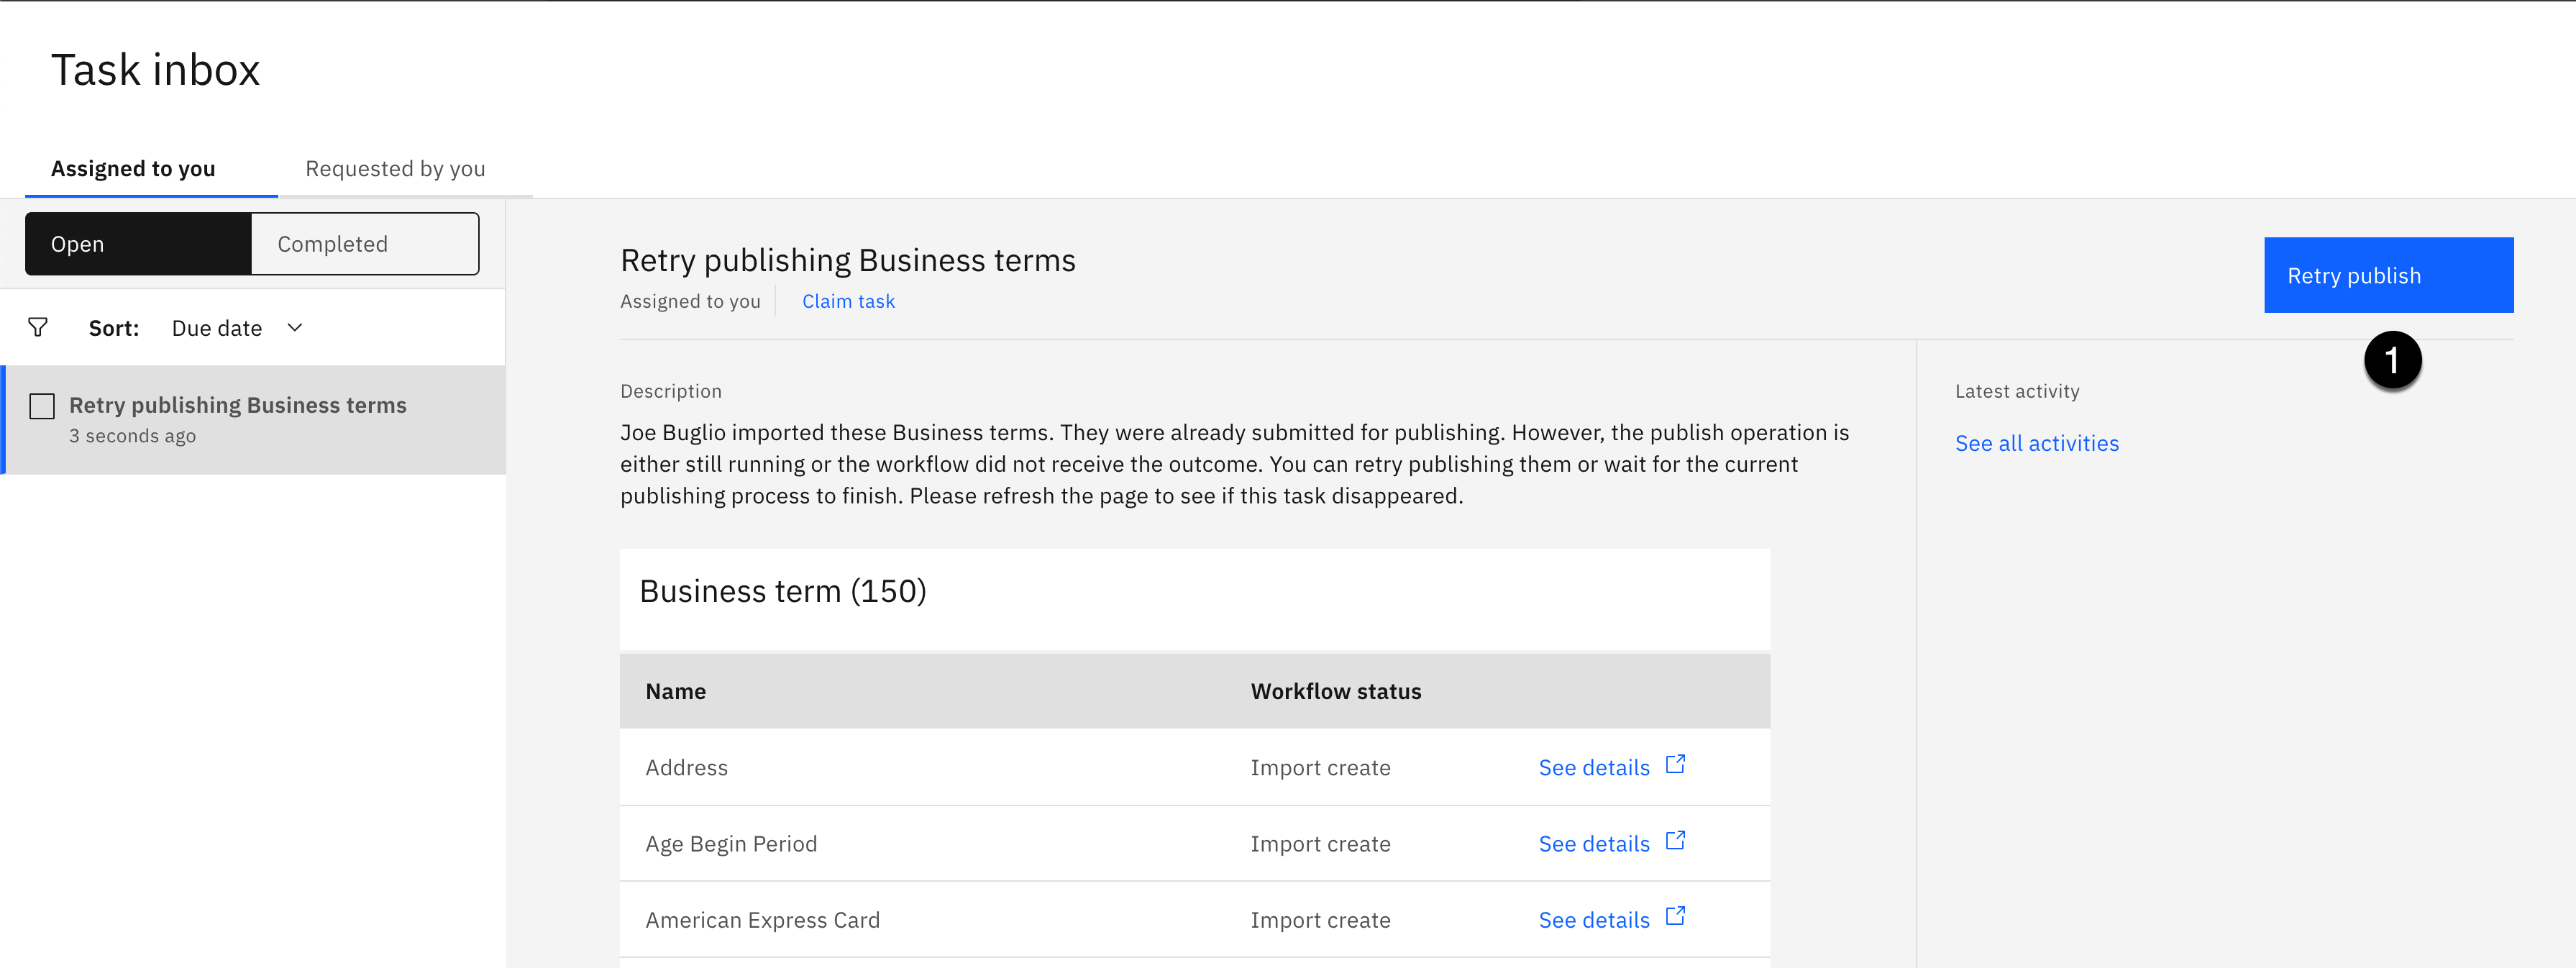Click the filter funnel icon
2576x968 pixels.
tap(38, 328)
